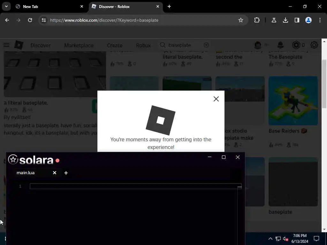This screenshot has height=245, width=327.
Task: Open Marketplace in Roblox navigation
Action: (79, 45)
